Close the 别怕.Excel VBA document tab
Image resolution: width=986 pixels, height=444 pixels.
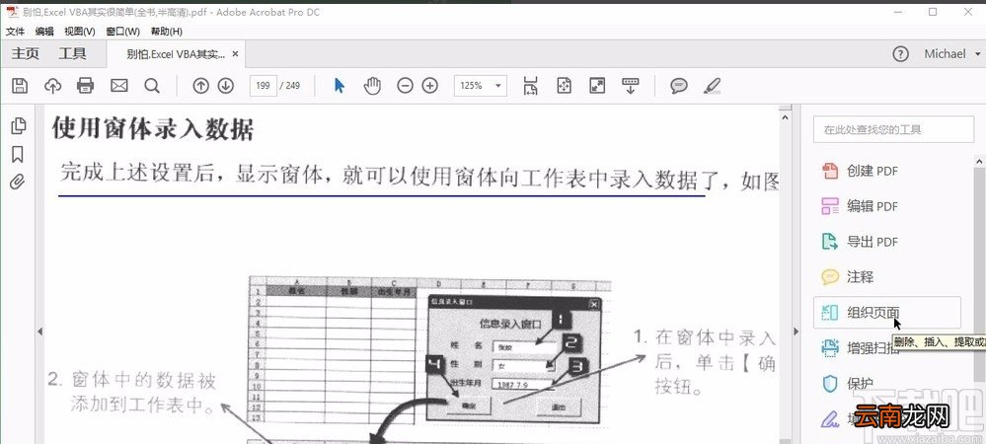click(235, 54)
